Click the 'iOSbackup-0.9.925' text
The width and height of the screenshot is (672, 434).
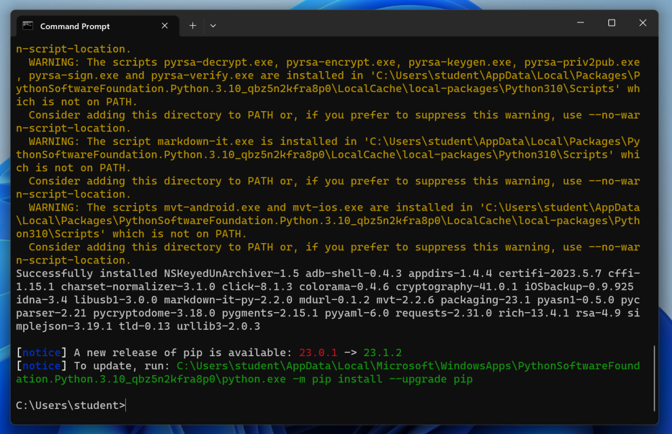click(579, 286)
